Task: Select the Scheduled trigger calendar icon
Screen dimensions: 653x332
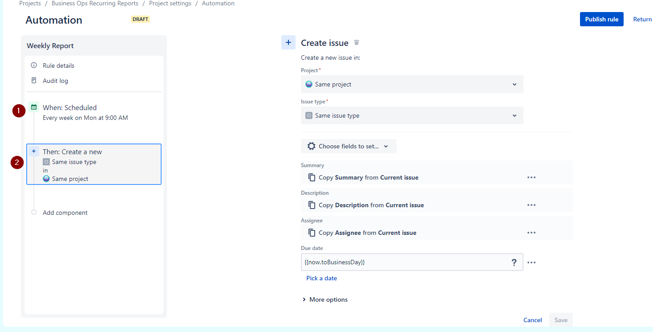Action: click(34, 107)
